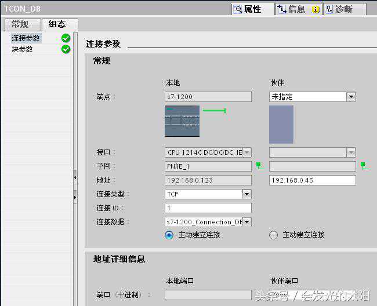
Task: Select partner 主动建立连接 radio button
Action: point(274,235)
